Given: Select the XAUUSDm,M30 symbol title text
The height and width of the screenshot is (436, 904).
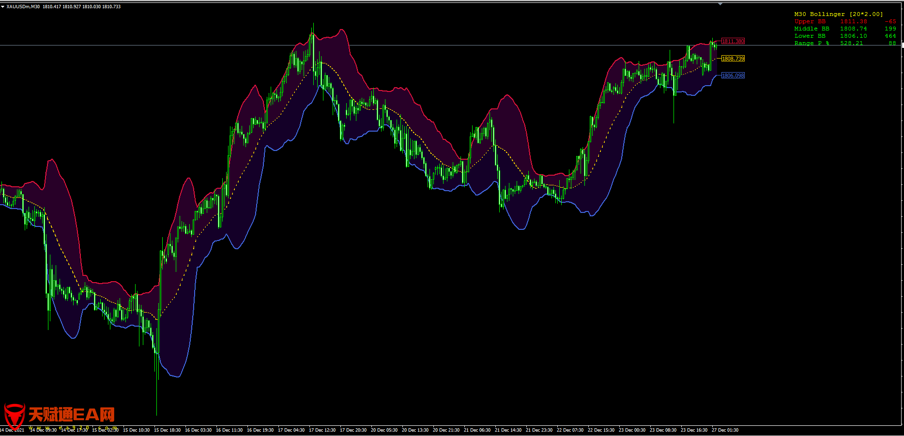Looking at the screenshot, I should point(23,7).
